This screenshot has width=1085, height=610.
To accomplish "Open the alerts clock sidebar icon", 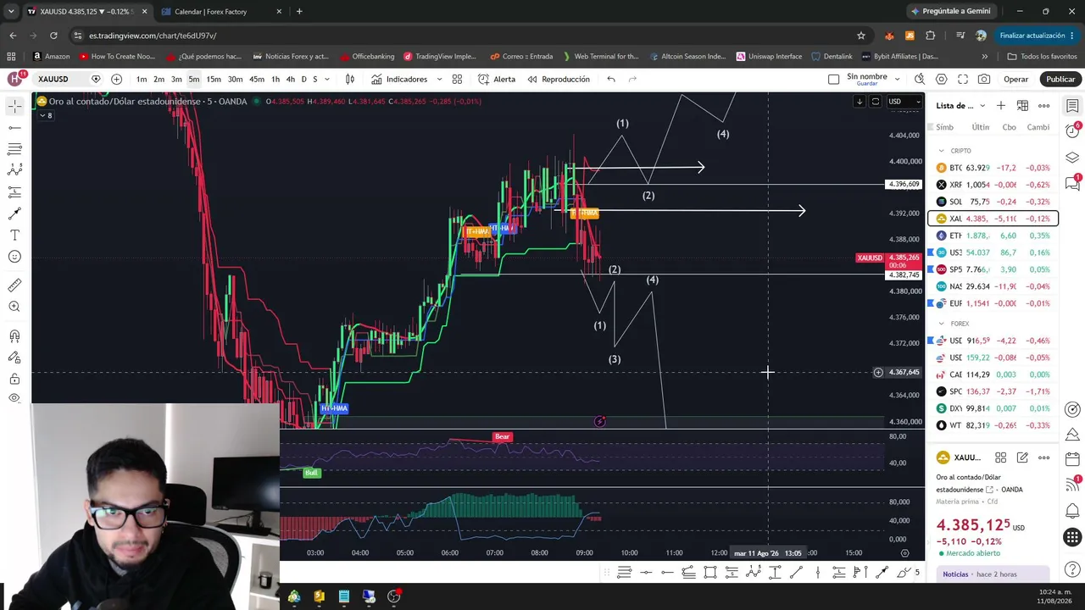I will point(1072,131).
